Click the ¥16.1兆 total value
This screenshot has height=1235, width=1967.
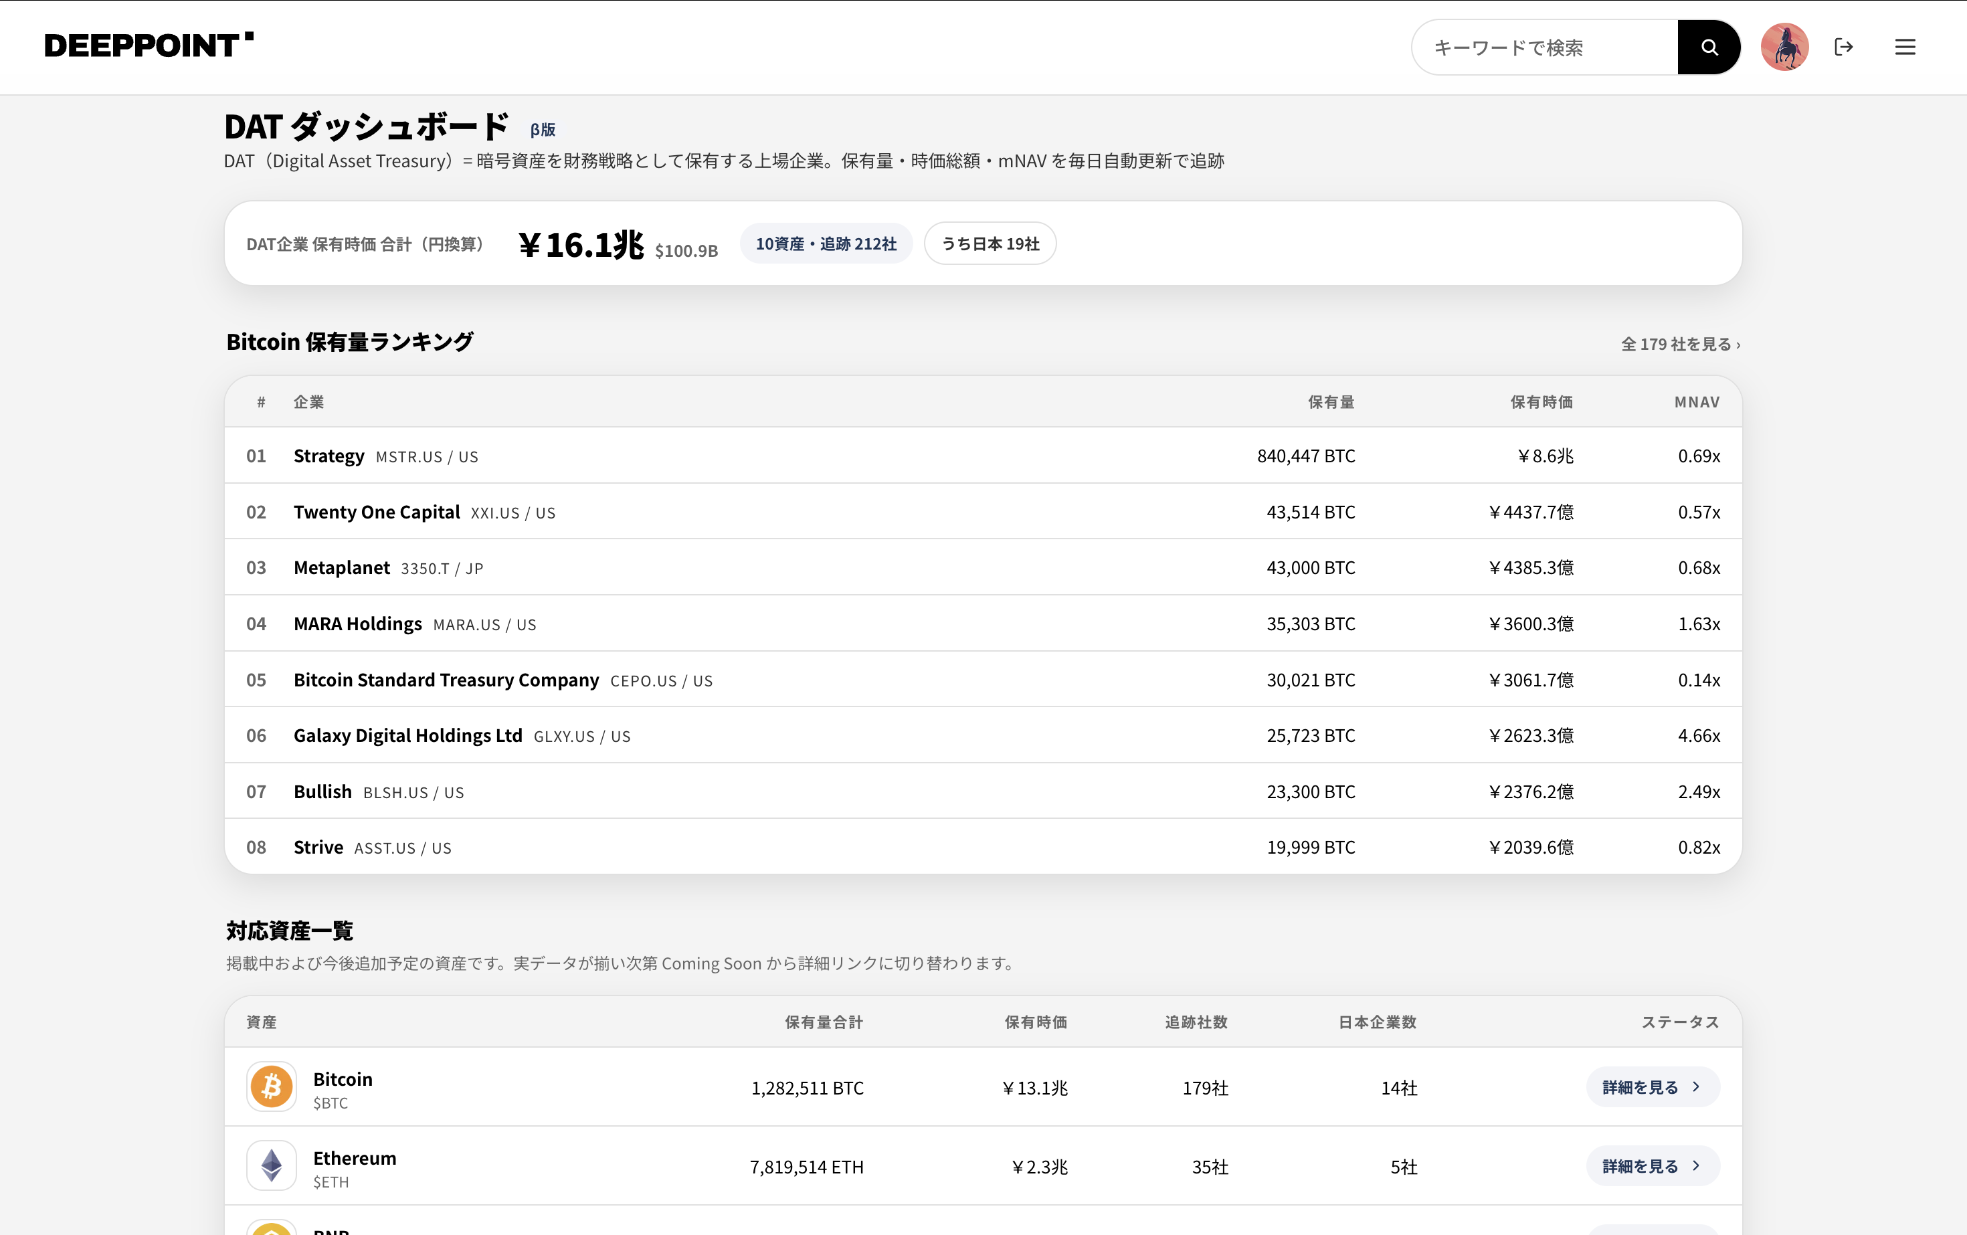581,244
